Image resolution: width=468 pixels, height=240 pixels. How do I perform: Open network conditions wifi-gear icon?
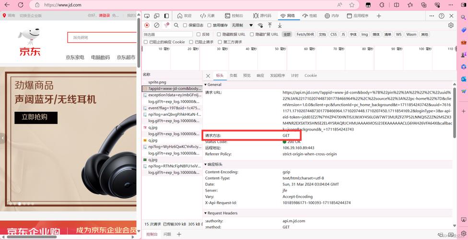coord(260,25)
